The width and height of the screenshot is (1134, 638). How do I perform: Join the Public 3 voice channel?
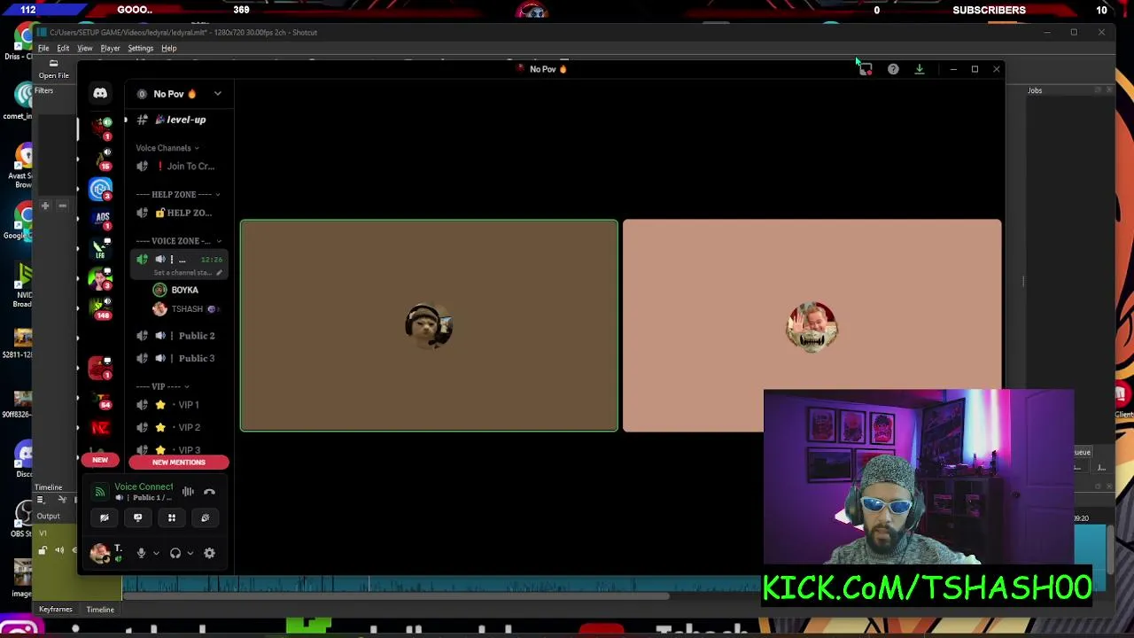click(x=177, y=358)
